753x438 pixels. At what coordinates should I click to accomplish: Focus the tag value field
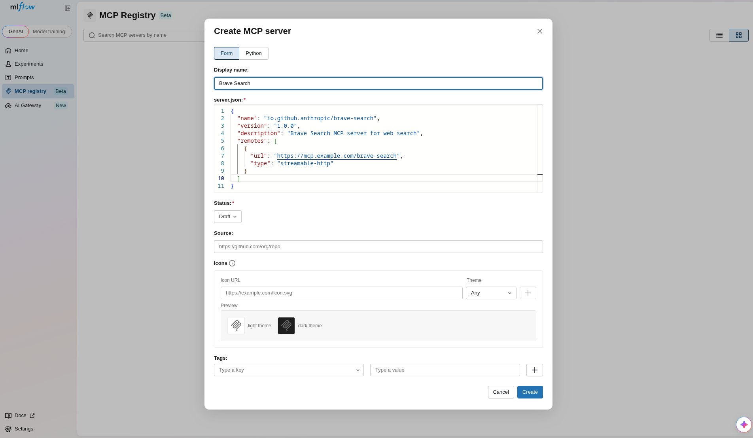tap(445, 370)
